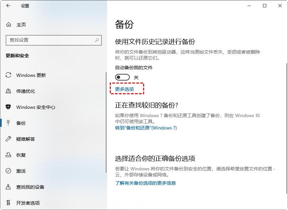
Task: Open 疑难解答 section
Action: 26,139
